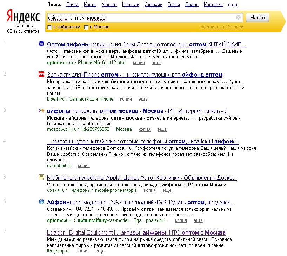Viewport: 287px width, 256px height.
Task: Open 'копия' for optomopt.ru result
Action: coord(181,220)
